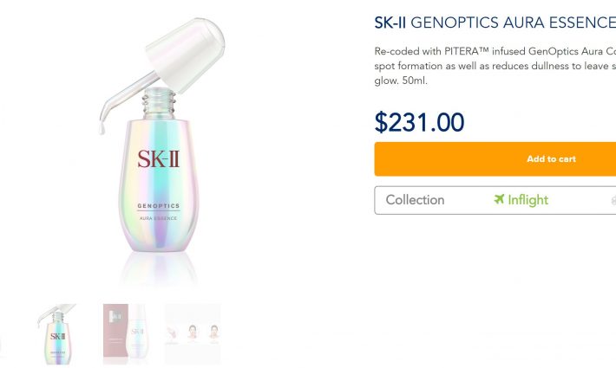The height and width of the screenshot is (368, 616).
Task: Click the $231.00 price
Action: pyautogui.click(x=419, y=122)
